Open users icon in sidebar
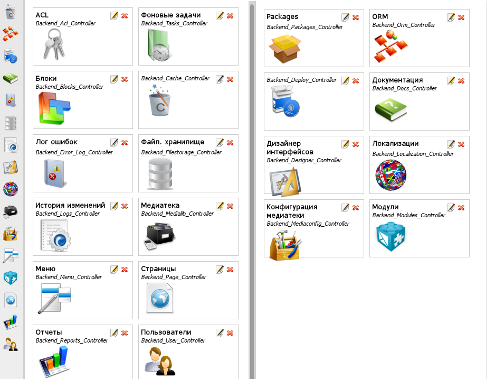Screen dimensions: 495x379 pyautogui.click(x=11, y=344)
